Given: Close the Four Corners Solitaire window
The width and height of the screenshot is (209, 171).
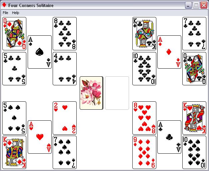Looking at the screenshot, I should pyautogui.click(x=204, y=5).
